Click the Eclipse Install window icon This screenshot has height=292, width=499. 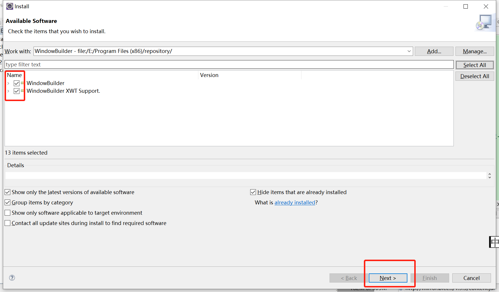10,6
